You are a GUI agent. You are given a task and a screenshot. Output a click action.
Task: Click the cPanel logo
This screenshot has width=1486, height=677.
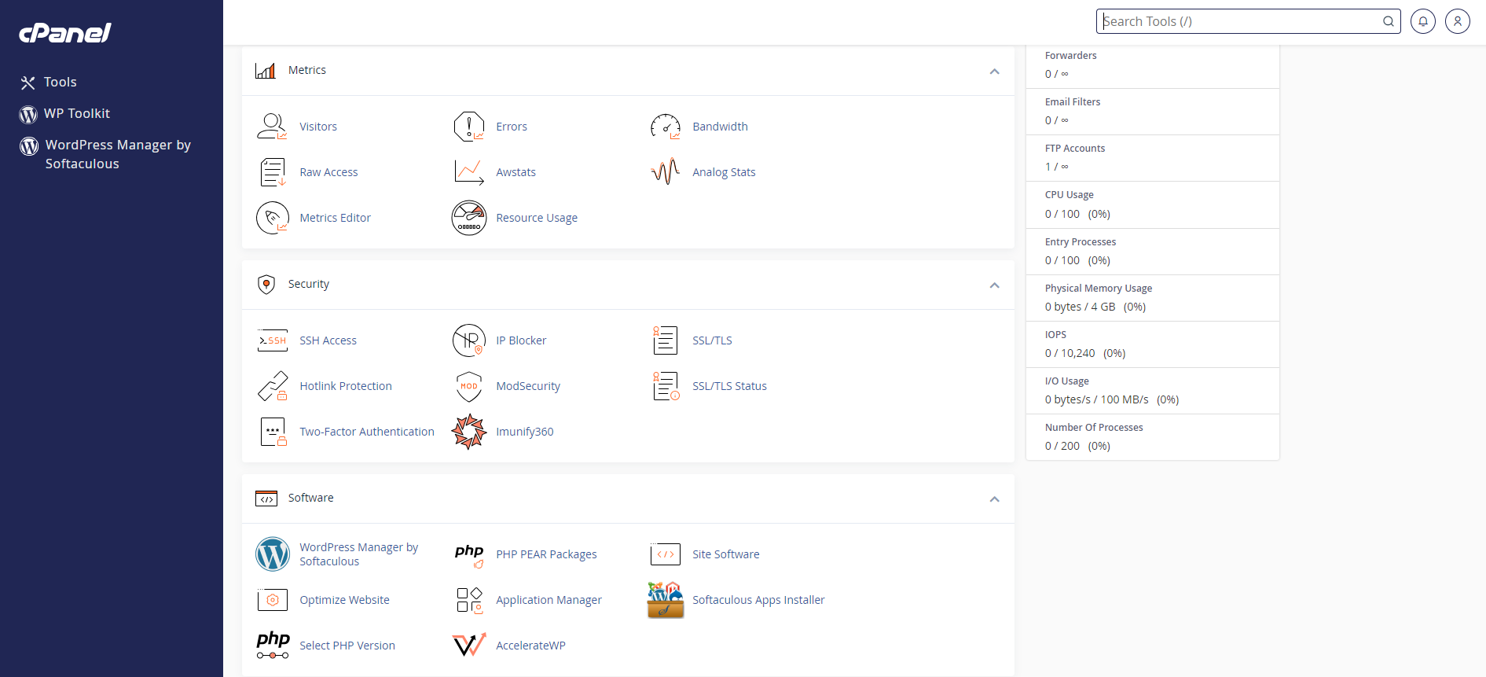65,32
